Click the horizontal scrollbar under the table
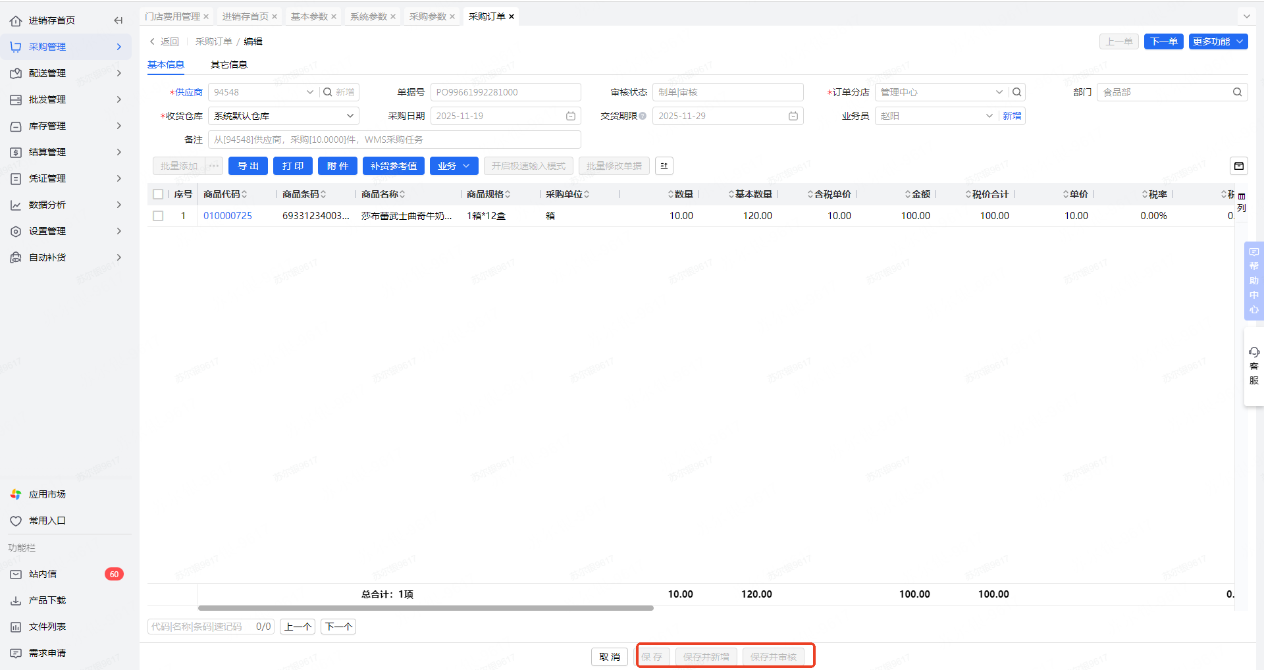Screen dimensions: 1264x670 (425, 608)
